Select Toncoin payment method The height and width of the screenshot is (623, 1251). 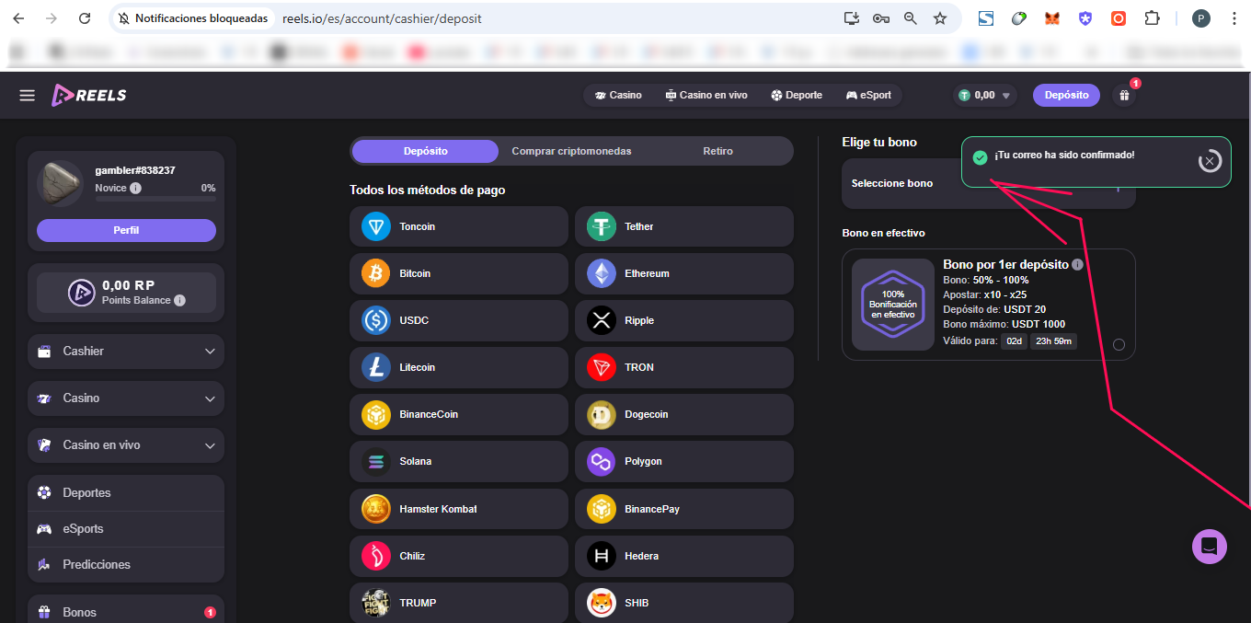tap(459, 226)
